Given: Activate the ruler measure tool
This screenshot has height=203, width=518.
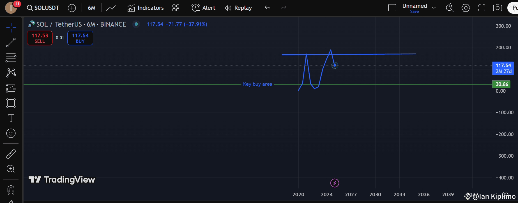Looking at the screenshot, I should [x=11, y=154].
